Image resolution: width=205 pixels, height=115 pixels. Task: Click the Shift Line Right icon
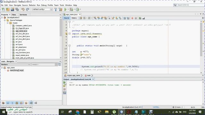pos(128,18)
